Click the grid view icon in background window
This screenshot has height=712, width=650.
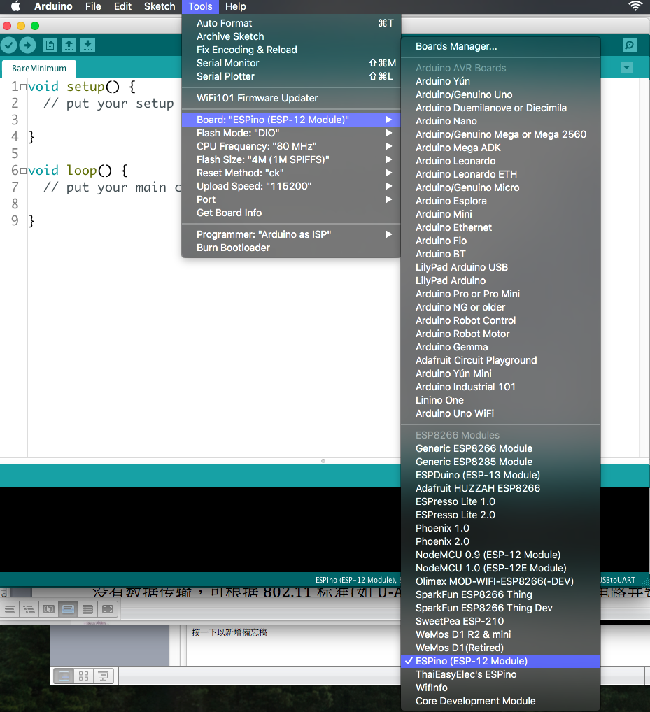coord(83,676)
